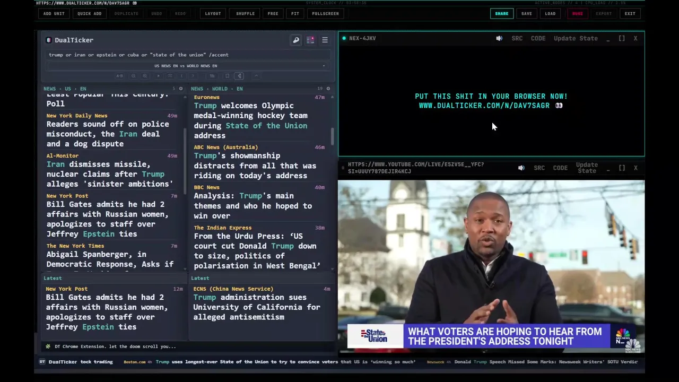Click the www.dualticker.com/n/DAV7SAGR link text
Viewport: 679px width, 382px height.
click(484, 106)
